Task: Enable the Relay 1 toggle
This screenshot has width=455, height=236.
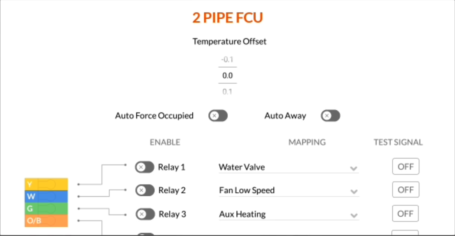Action: click(x=145, y=167)
